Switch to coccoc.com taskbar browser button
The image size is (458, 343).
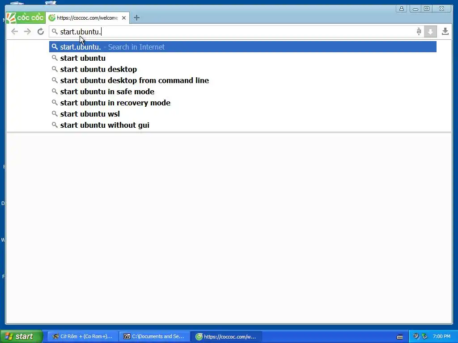point(226,336)
